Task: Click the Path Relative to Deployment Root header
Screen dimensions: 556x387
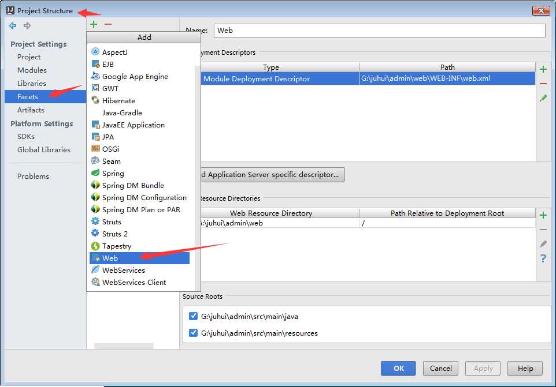Action: click(447, 213)
